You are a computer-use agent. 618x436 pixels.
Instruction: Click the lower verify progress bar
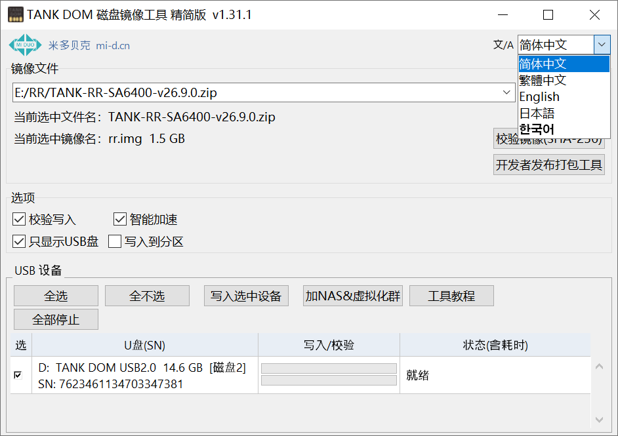[329, 380]
